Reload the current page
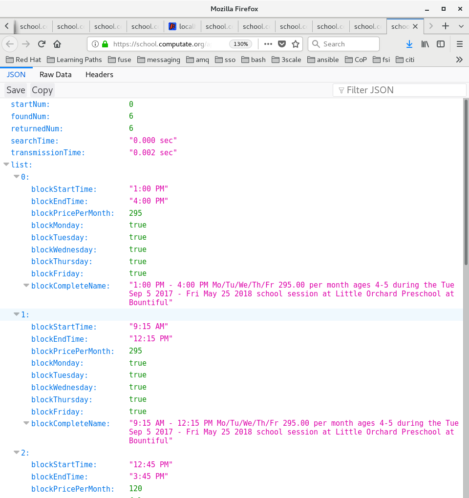This screenshot has height=498, width=469. tap(42, 44)
